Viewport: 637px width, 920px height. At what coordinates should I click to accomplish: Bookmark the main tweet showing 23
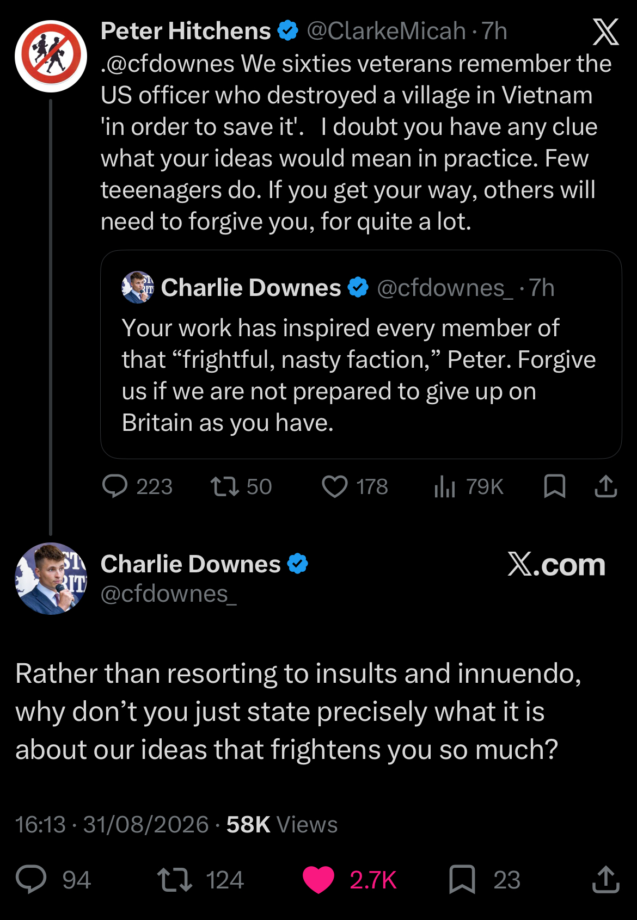click(462, 880)
